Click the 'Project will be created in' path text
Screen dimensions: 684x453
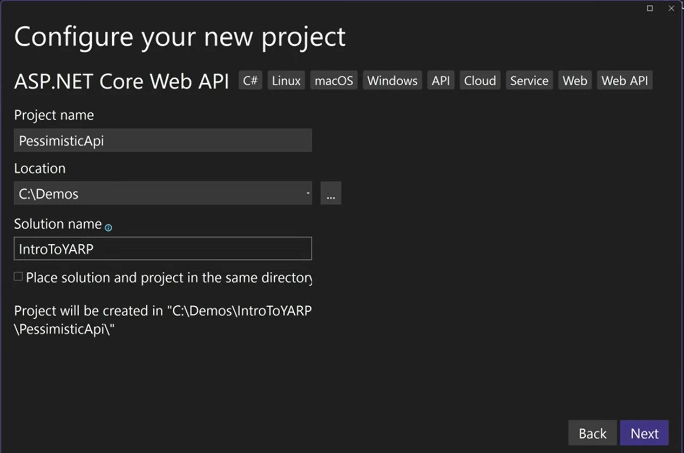[x=163, y=320]
